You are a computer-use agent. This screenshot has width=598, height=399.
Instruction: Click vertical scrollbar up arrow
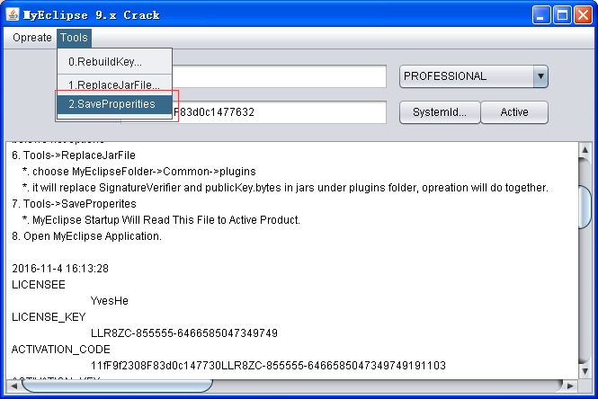[x=585, y=150]
